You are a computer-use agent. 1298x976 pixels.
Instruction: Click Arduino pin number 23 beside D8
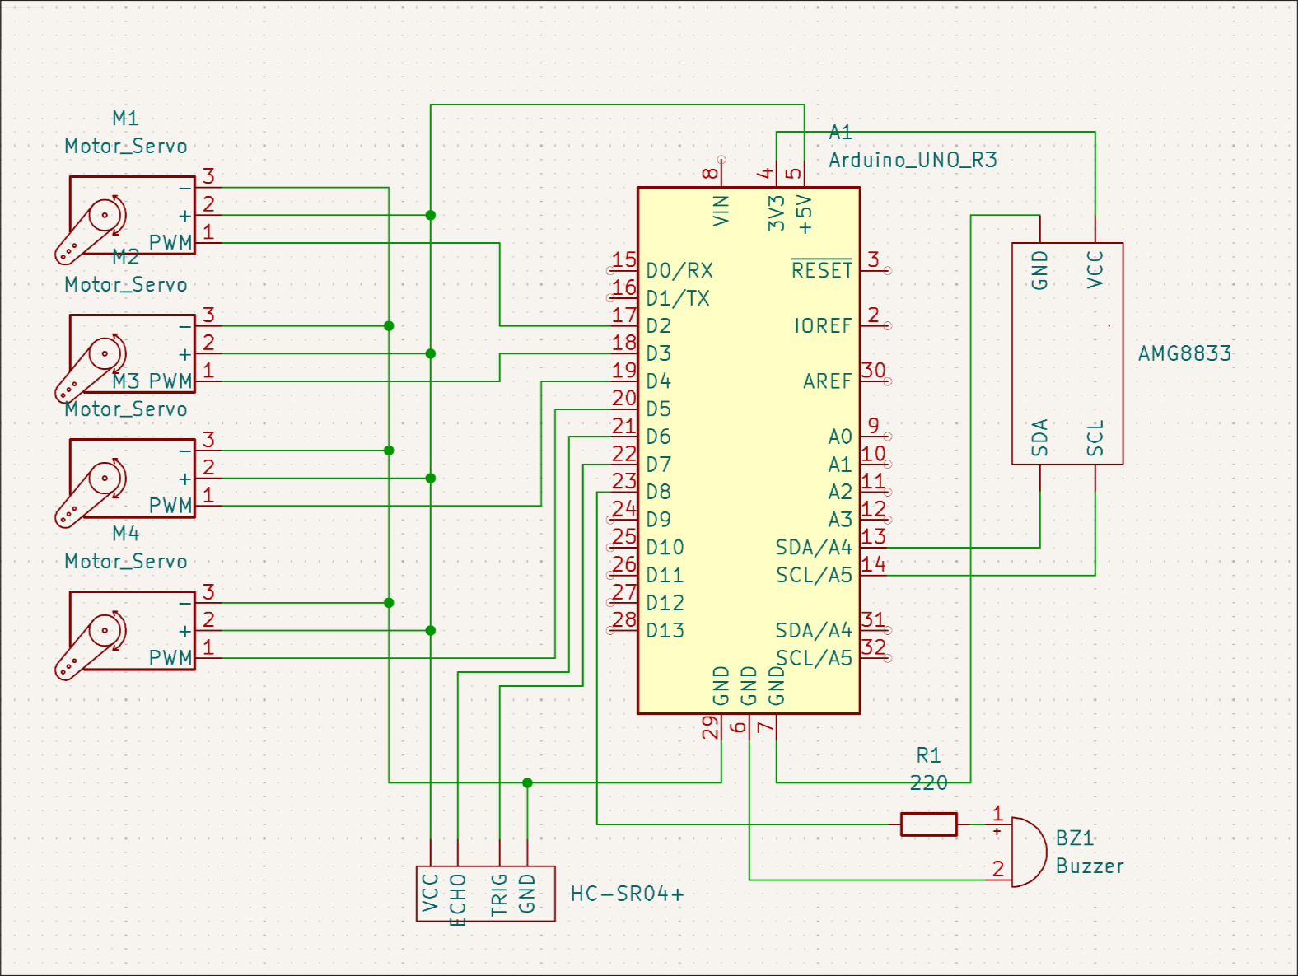624,481
